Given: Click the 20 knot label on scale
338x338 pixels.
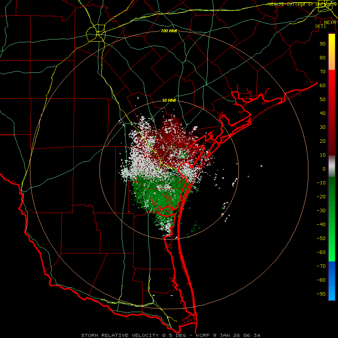Looking at the screenshot, I should pos(323,141).
